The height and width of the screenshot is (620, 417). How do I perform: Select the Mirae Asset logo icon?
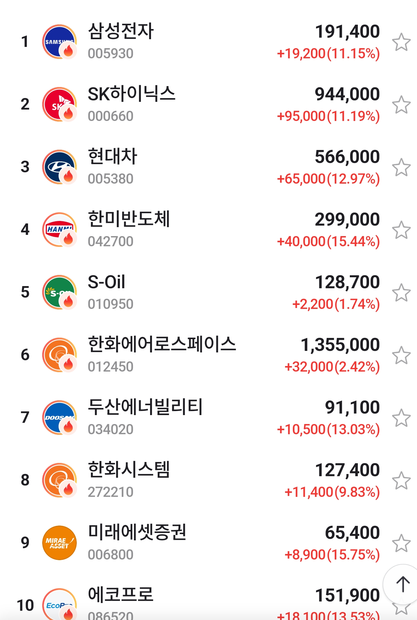pyautogui.click(x=59, y=543)
